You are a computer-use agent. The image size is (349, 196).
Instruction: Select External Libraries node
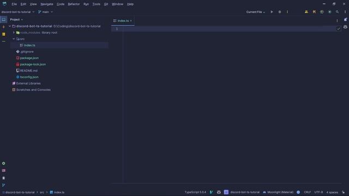(28, 83)
